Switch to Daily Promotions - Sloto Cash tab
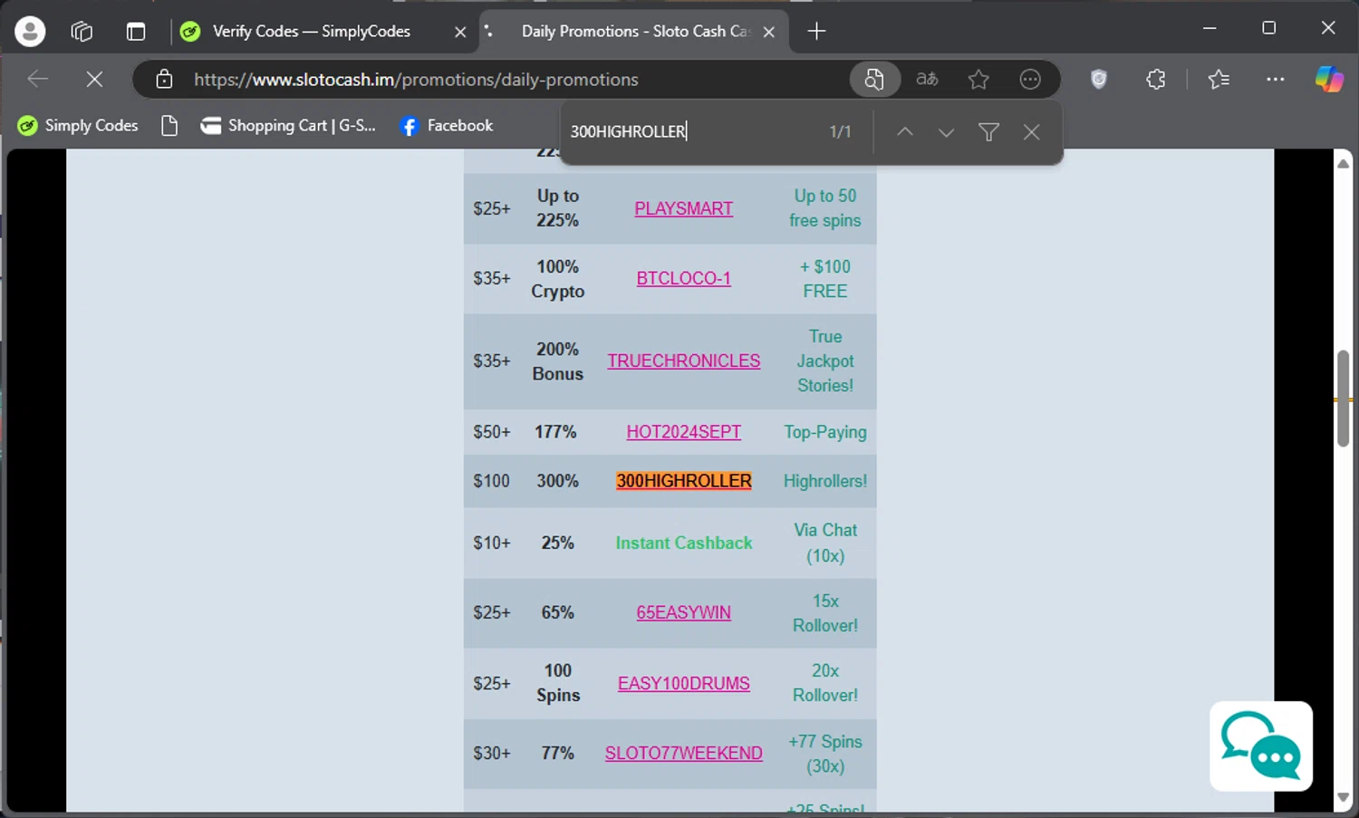This screenshot has height=818, width=1359. pyautogui.click(x=634, y=32)
